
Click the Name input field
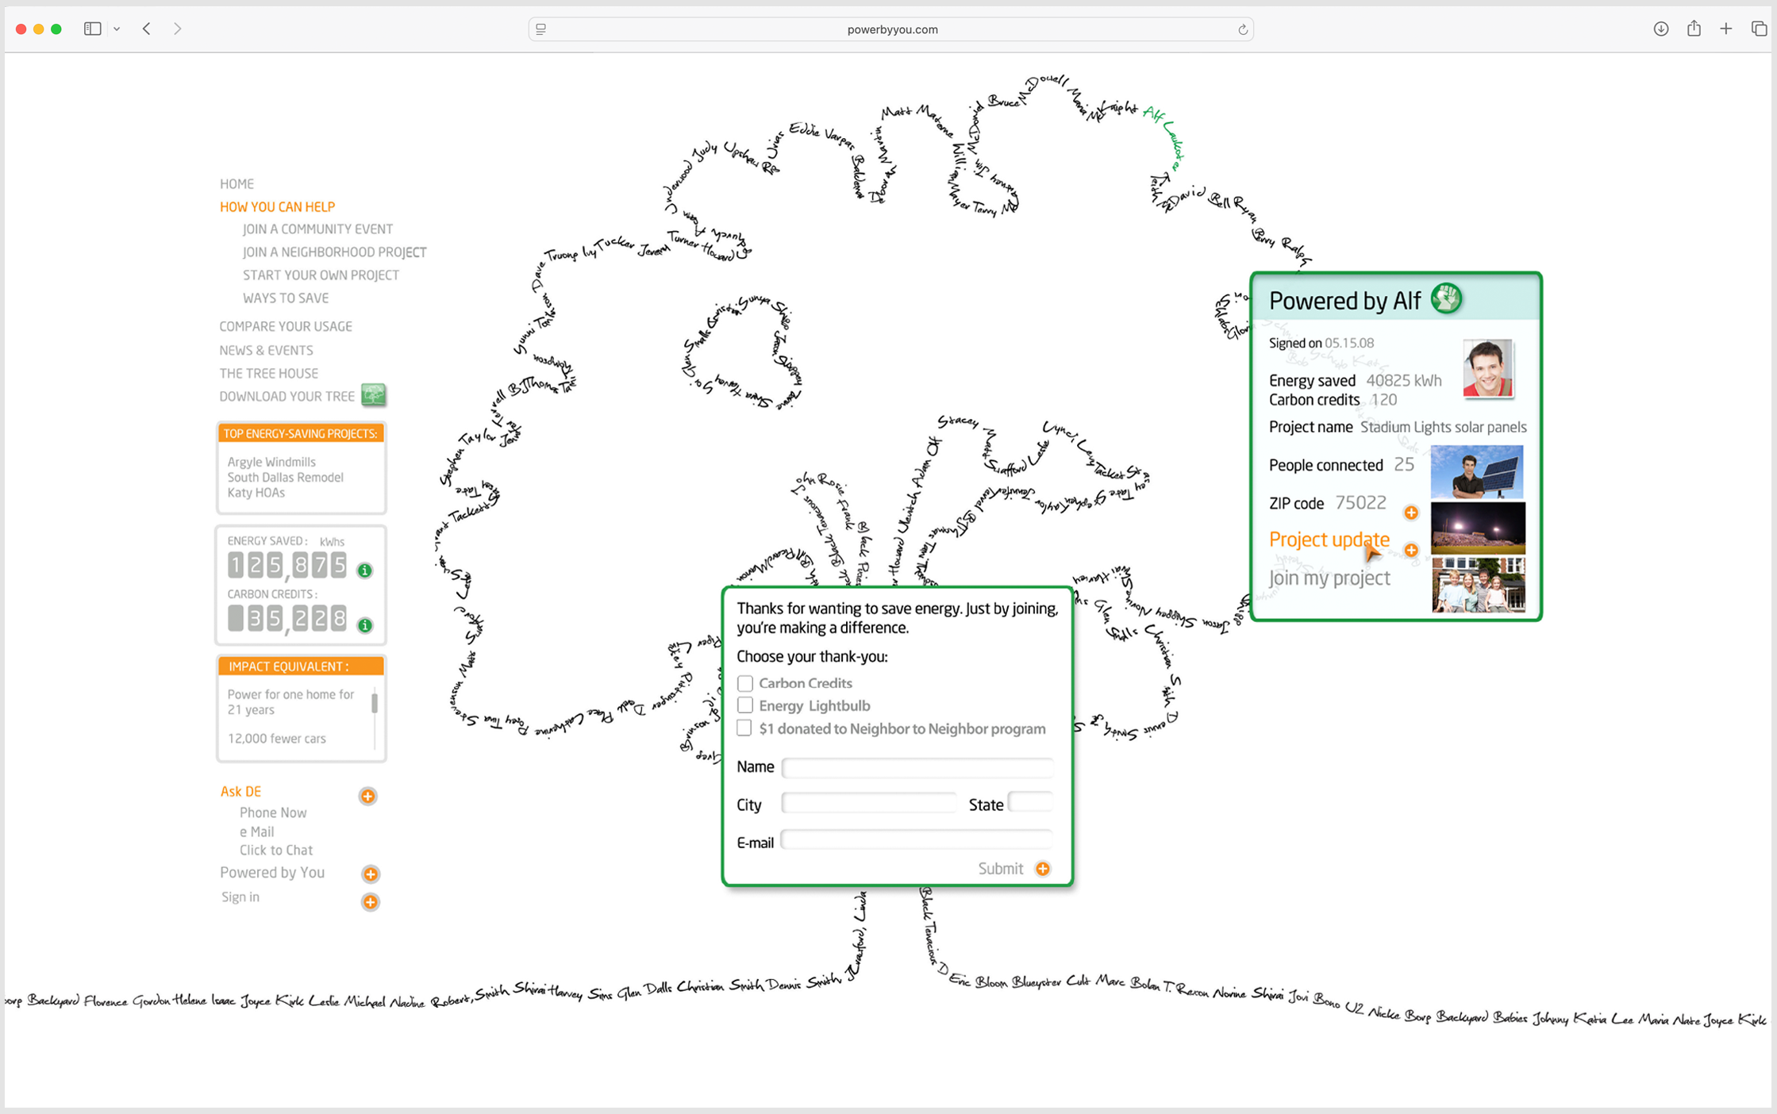coord(917,767)
